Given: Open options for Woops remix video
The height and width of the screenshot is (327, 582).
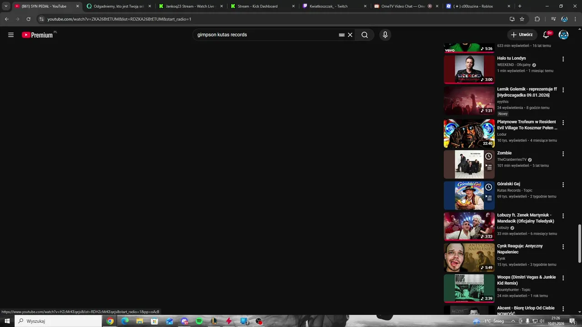Looking at the screenshot, I should 563,278.
